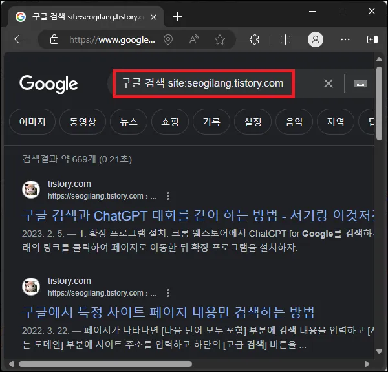Image resolution: width=388 pixels, height=372 pixels.
Task: Select the 음악 filter chip
Action: pyautogui.click(x=294, y=122)
